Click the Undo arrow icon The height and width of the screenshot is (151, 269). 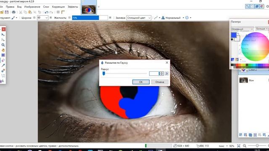coord(46,12)
